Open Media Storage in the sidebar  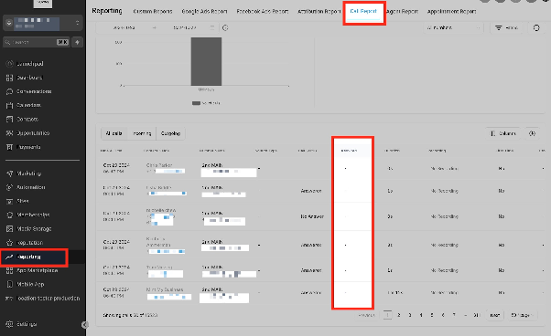click(x=34, y=229)
